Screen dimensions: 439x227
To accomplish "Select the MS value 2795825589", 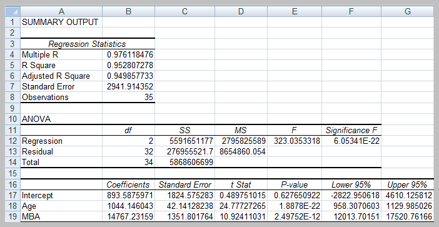I will pyautogui.click(x=241, y=141).
